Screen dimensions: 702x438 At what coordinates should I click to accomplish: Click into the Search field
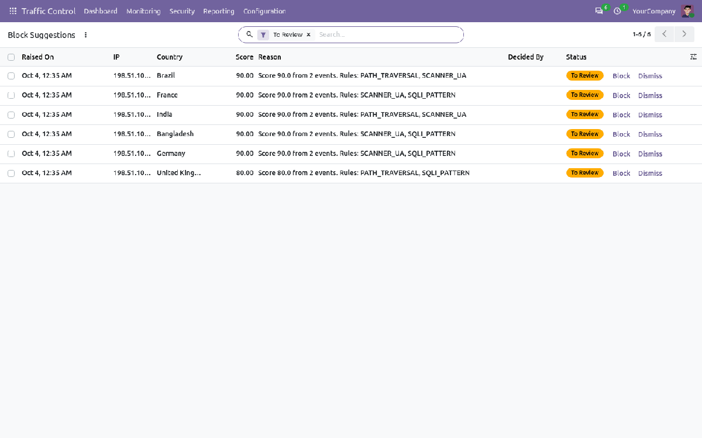click(x=388, y=35)
